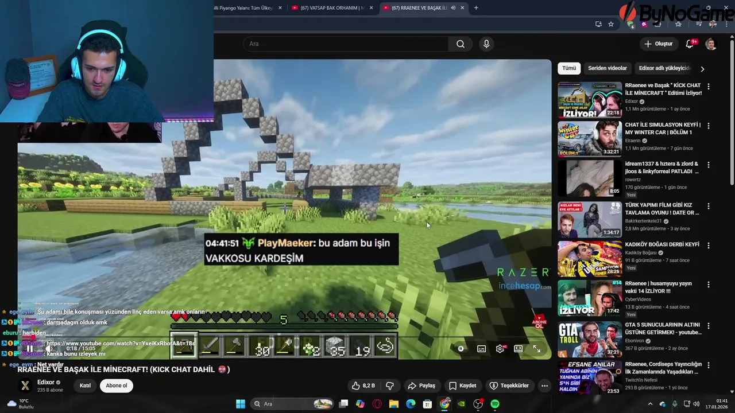Open Chrome media controls icon
Viewport: 735px width, 413px height.
tap(699, 24)
